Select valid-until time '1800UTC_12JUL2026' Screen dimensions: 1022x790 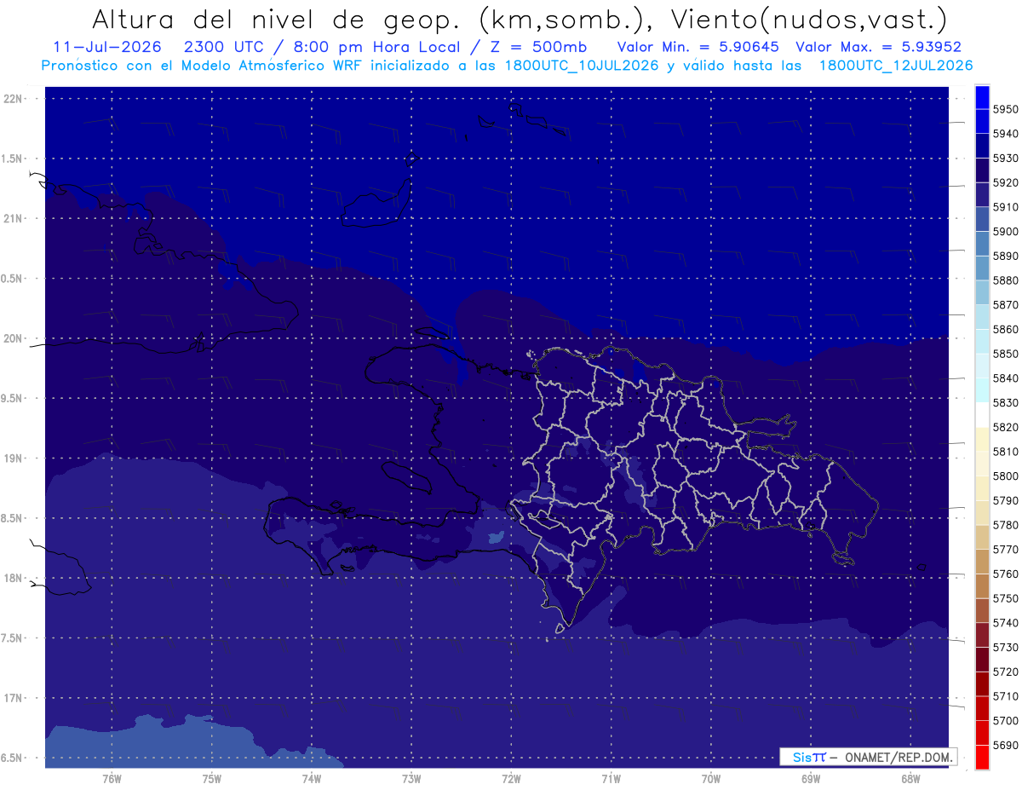tap(895, 66)
